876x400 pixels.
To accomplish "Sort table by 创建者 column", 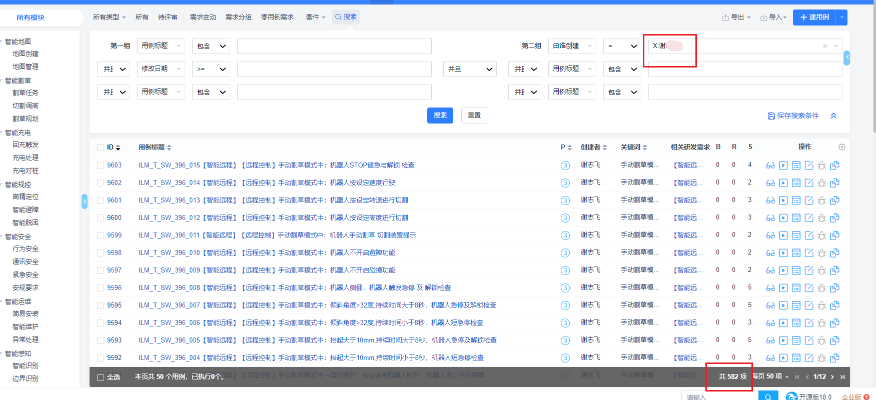I will [x=594, y=147].
